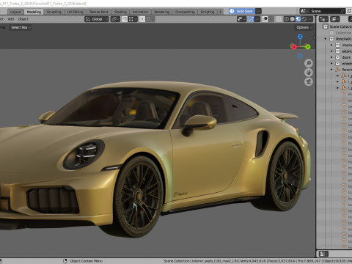Expand the doors collection

331,57
